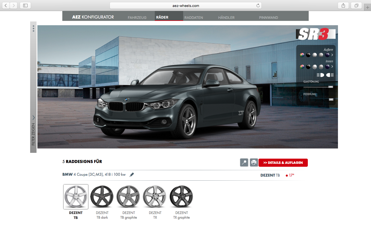The width and height of the screenshot is (371, 232).
Task: Add a new Safari tab
Action: pyautogui.click(x=368, y=7)
